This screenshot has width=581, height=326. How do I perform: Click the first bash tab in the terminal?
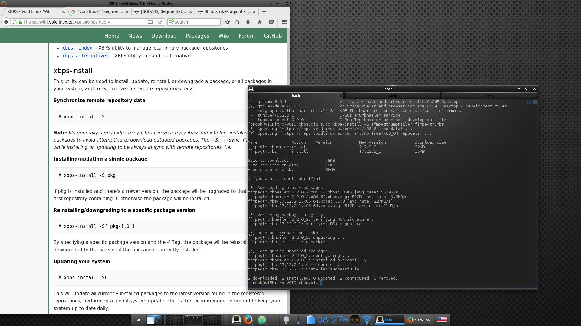(x=296, y=96)
